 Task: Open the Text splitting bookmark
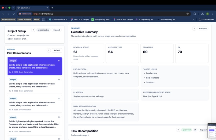click(x=101, y=20)
